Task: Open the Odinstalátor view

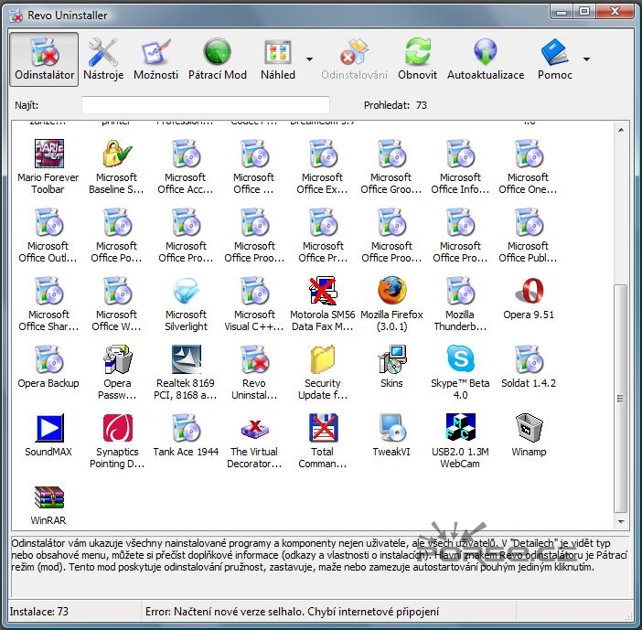Action: (44, 59)
